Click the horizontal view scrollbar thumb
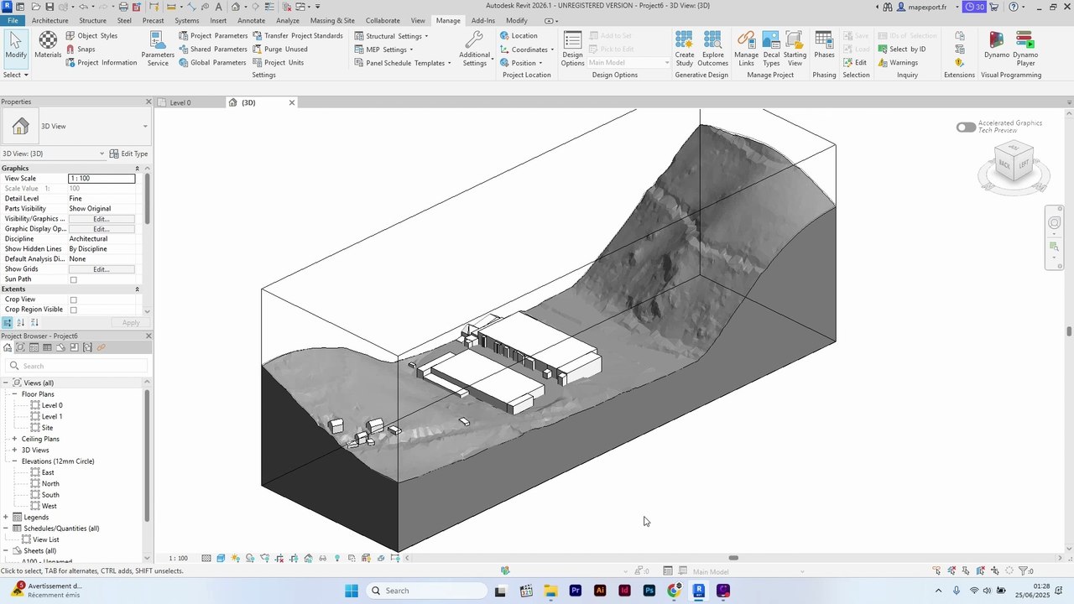Viewport: 1074px width, 604px height. coord(733,558)
